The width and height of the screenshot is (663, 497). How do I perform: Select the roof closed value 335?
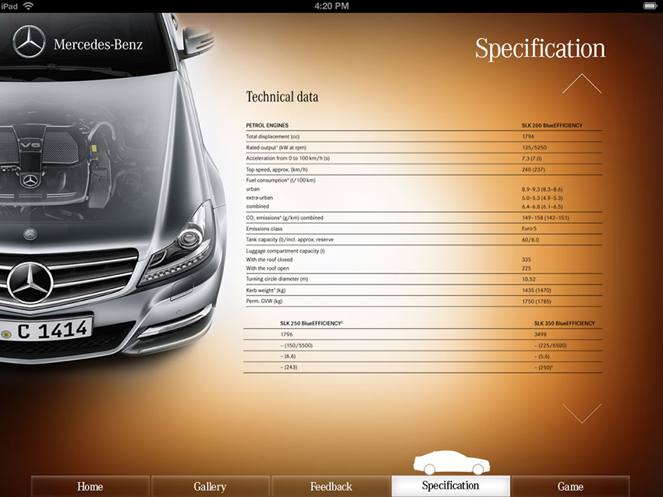click(x=526, y=259)
